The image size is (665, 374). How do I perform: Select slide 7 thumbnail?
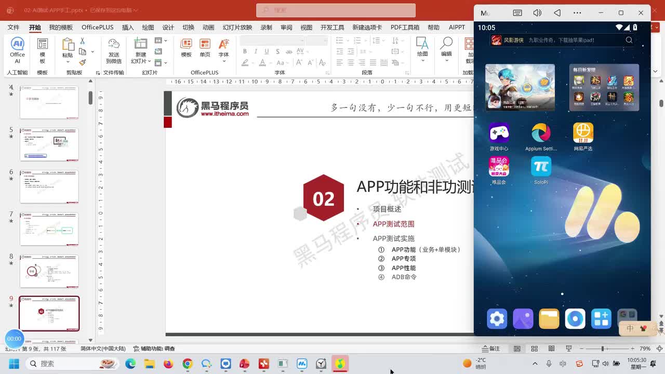click(49, 229)
